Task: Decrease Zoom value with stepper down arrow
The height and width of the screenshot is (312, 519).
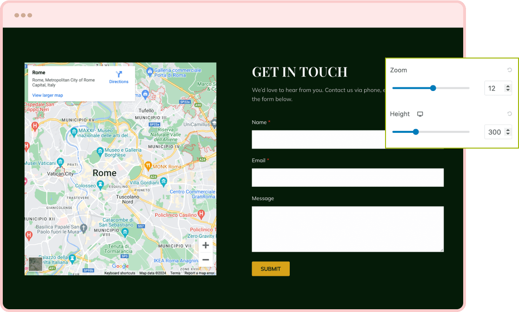Action: [508, 90]
